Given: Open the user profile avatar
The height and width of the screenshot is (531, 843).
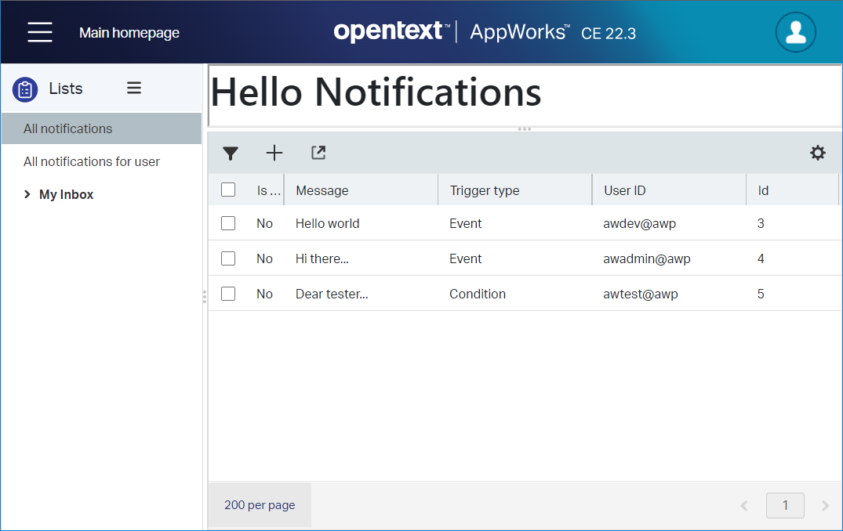Looking at the screenshot, I should pyautogui.click(x=795, y=32).
